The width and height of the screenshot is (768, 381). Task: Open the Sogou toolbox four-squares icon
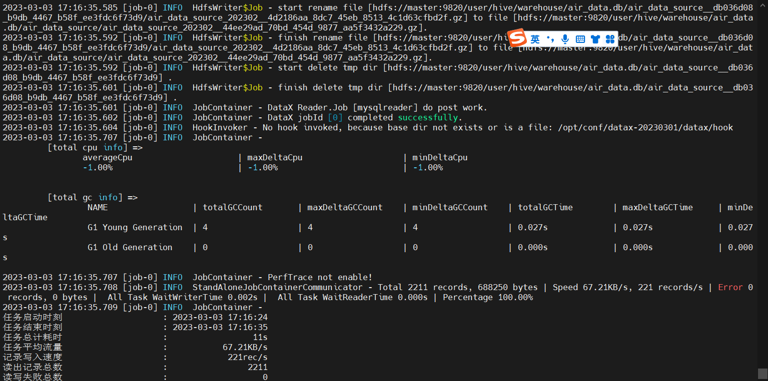609,39
